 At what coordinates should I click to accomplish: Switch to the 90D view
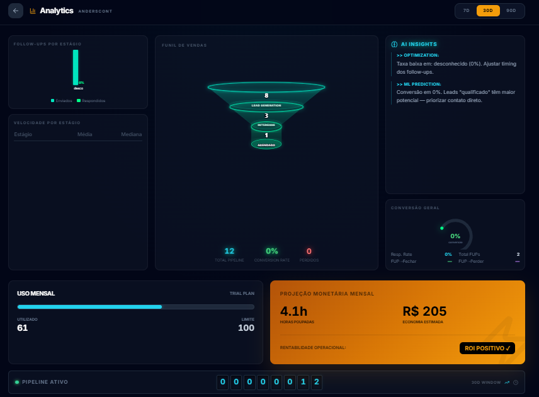511,11
